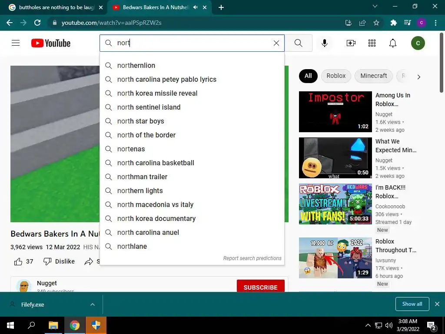Image resolution: width=445 pixels, height=334 pixels.
Task: Dislike the video
Action: (x=59, y=261)
